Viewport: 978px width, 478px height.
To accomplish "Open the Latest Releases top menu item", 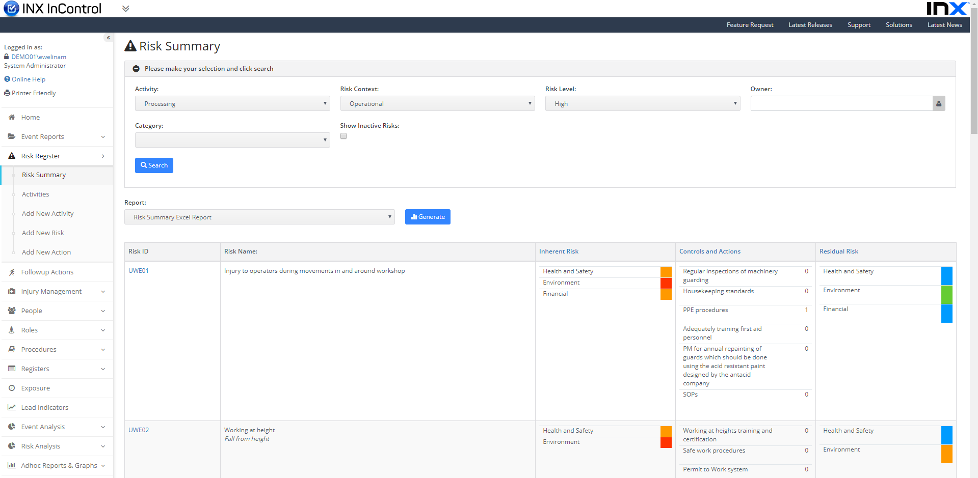I will point(810,25).
